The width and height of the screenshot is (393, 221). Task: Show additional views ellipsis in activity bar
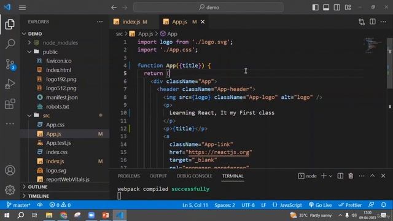10,123
